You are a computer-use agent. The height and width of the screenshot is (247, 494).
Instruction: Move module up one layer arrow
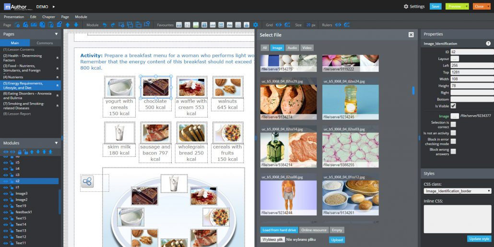point(32,152)
